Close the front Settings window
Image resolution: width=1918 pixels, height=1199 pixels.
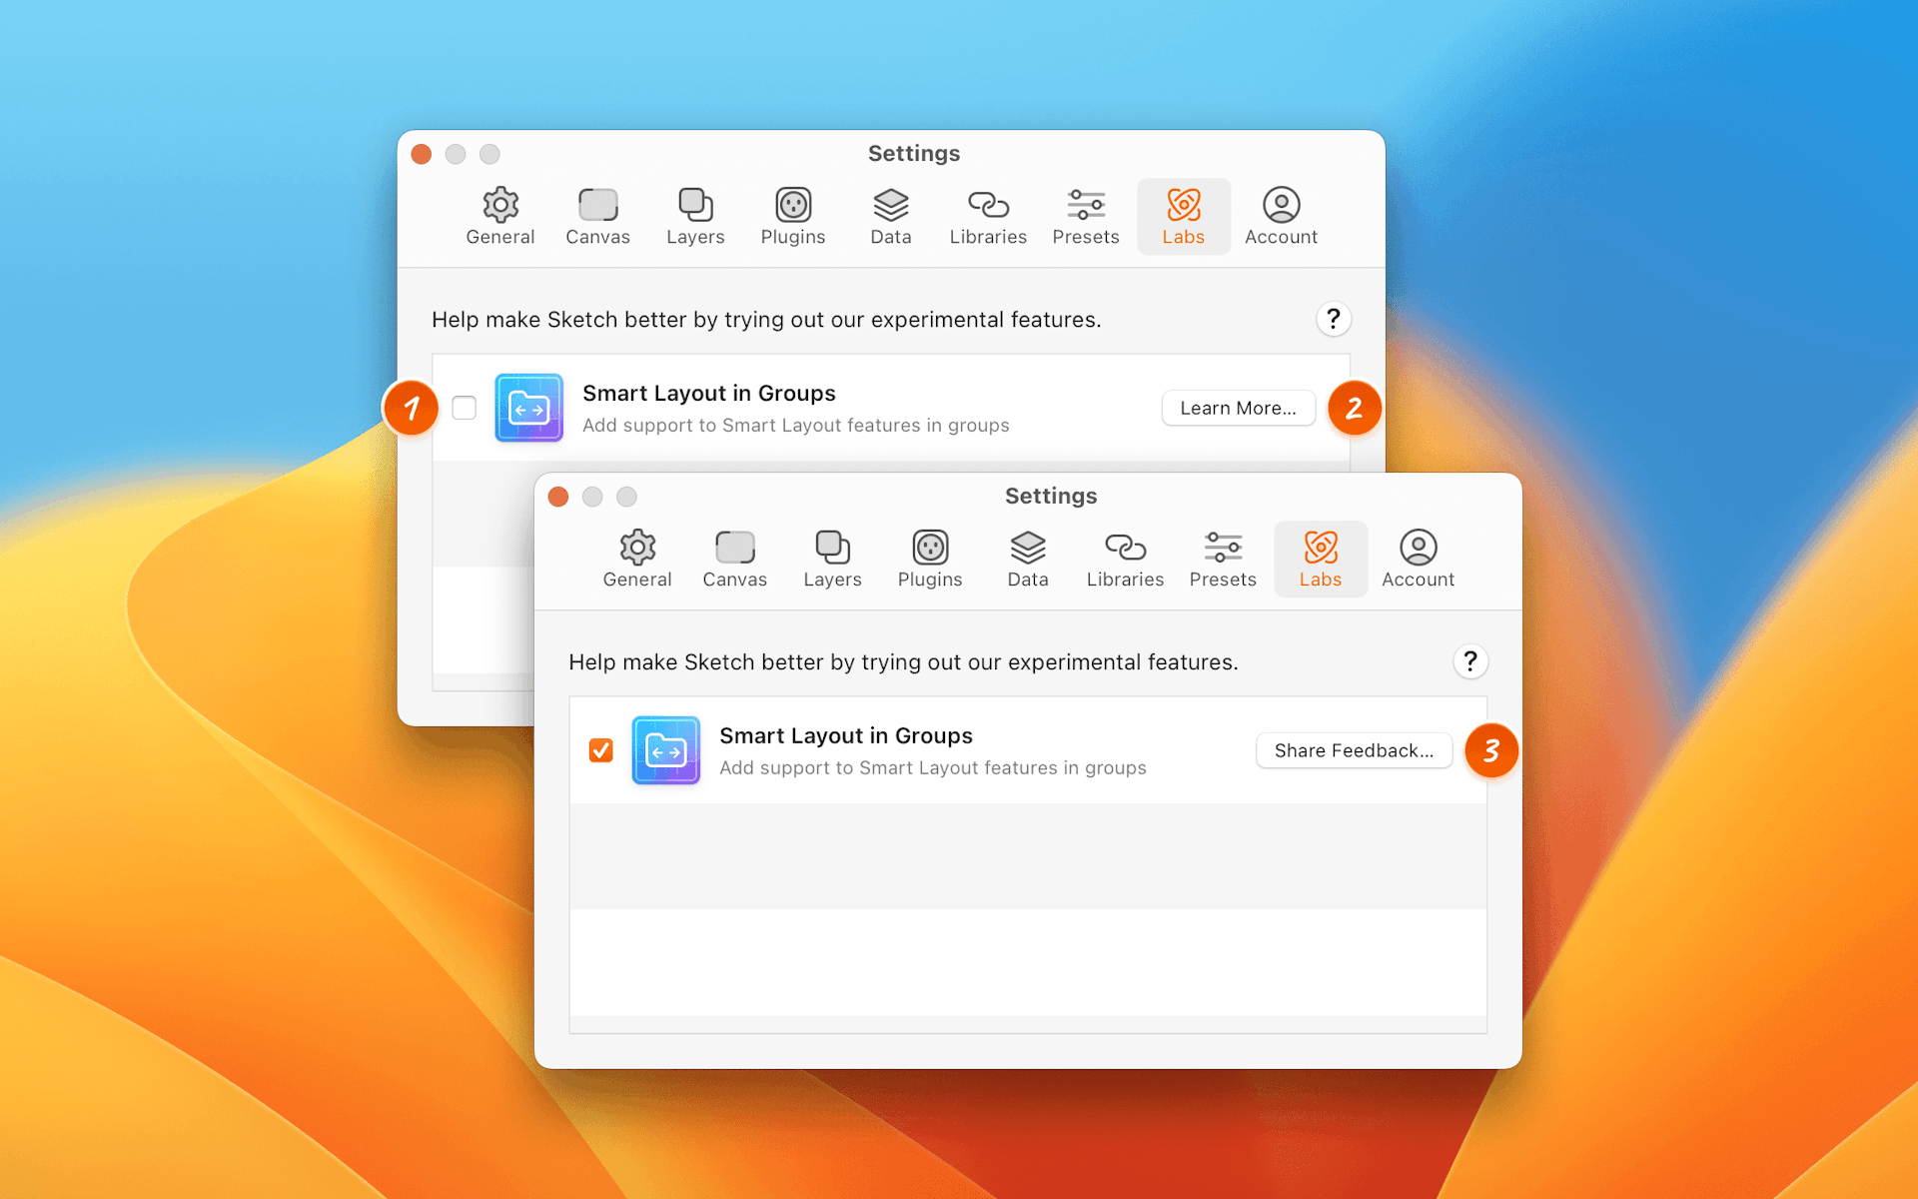point(558,497)
